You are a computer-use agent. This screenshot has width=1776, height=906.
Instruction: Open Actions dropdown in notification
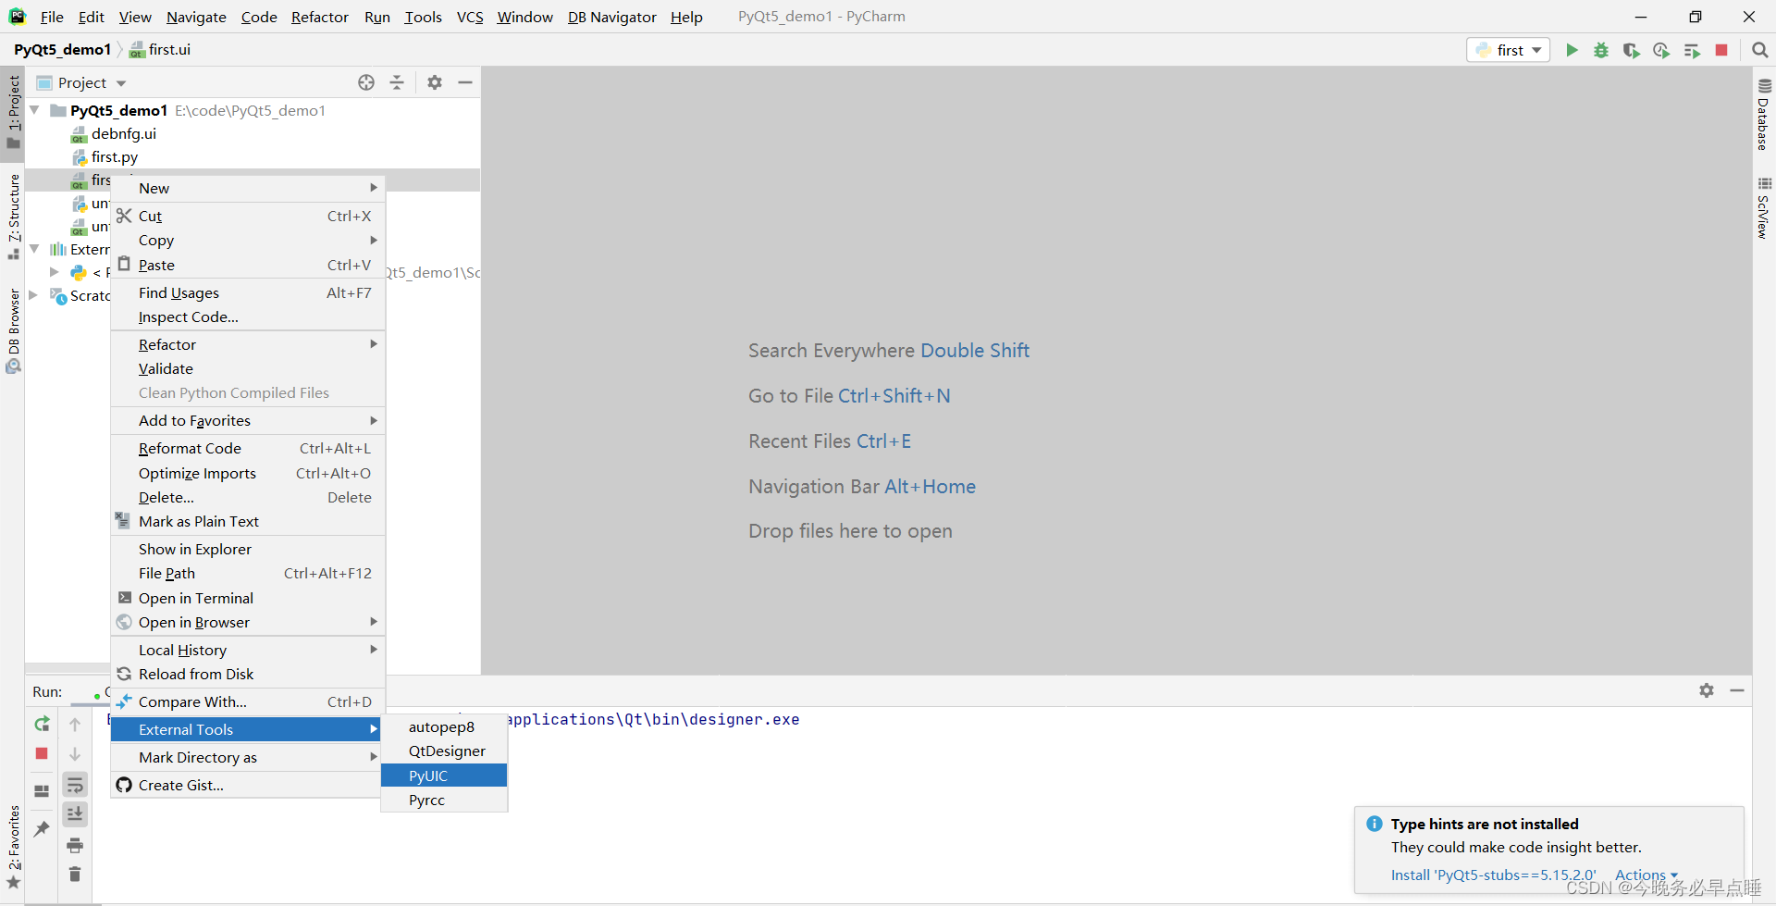click(1646, 875)
